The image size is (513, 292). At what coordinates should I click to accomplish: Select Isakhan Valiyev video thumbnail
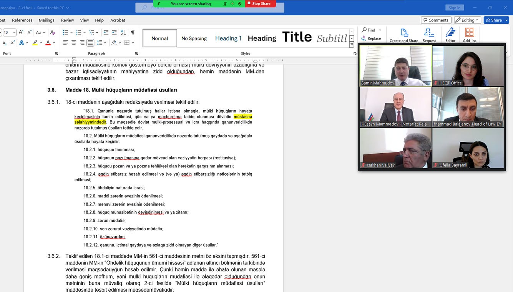[x=396, y=148]
